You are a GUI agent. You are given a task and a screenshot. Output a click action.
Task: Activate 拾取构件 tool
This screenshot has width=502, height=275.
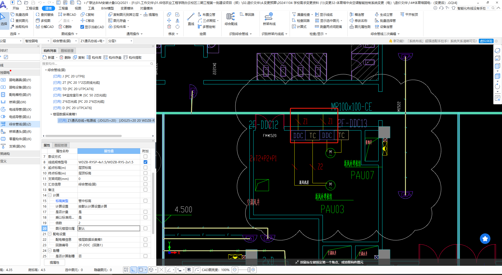[20, 27]
